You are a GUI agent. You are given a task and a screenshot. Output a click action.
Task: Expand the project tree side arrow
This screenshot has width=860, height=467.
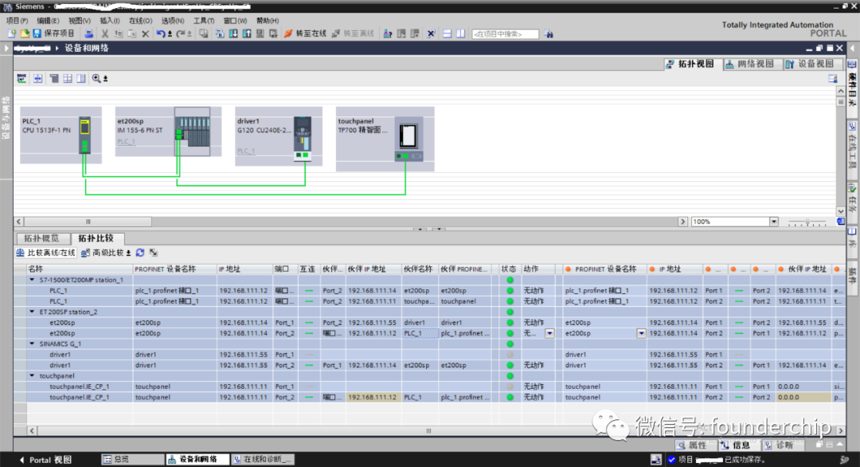coord(6,49)
